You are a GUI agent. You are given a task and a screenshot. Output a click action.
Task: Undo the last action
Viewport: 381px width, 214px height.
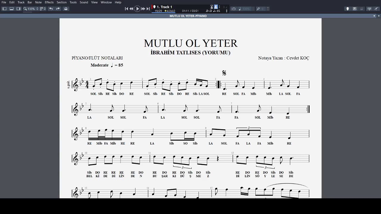(51, 9)
